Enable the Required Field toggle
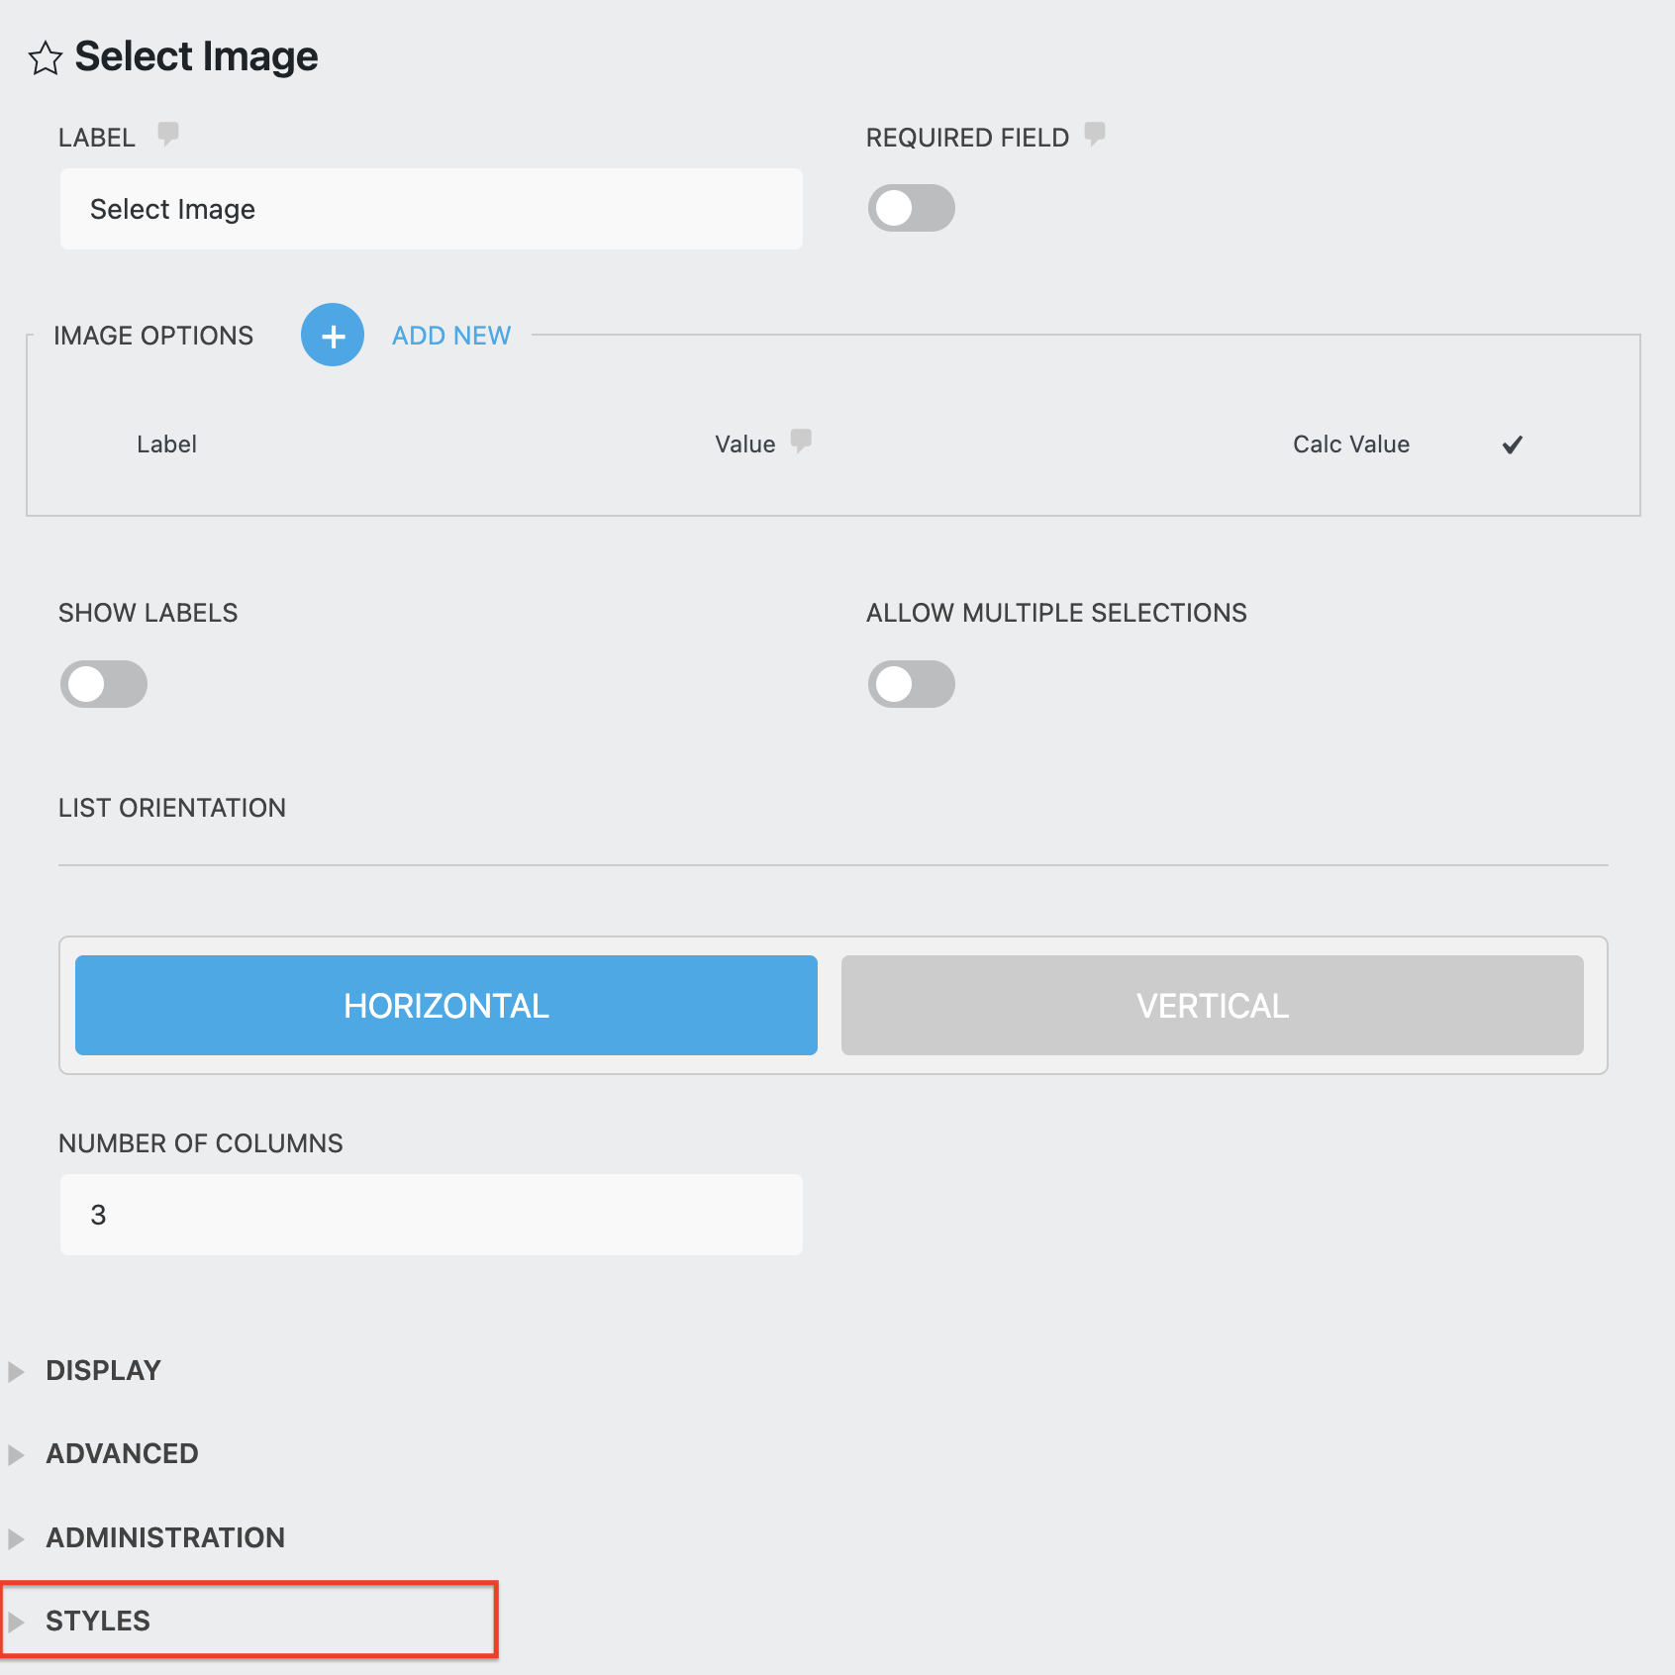The width and height of the screenshot is (1675, 1675). tap(912, 208)
